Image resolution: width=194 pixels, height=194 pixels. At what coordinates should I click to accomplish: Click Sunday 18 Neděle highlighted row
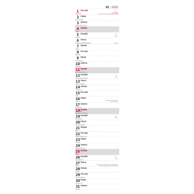(97, 111)
